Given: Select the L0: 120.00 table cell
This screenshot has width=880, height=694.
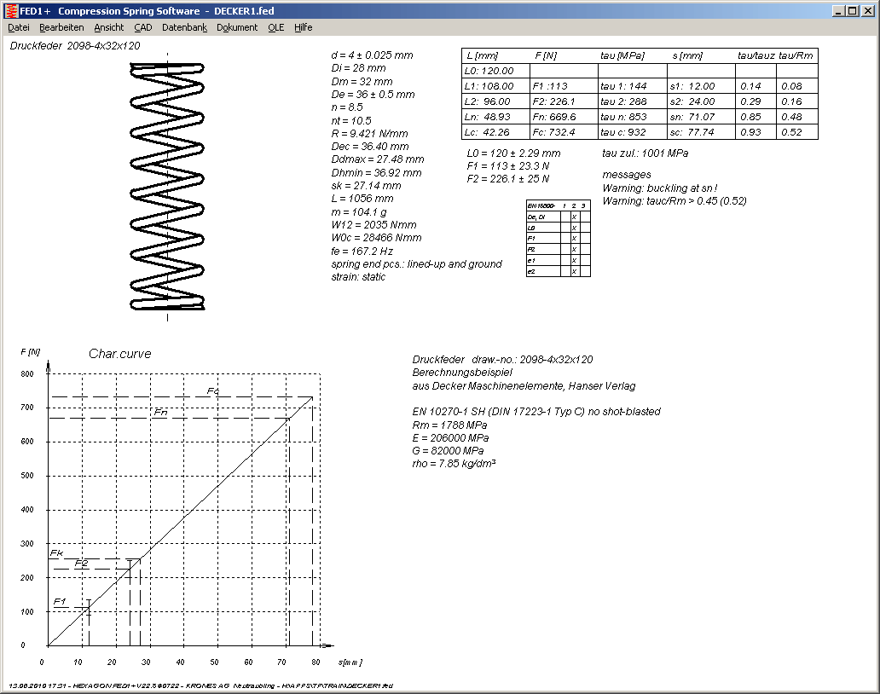Looking at the screenshot, I should pos(489,71).
